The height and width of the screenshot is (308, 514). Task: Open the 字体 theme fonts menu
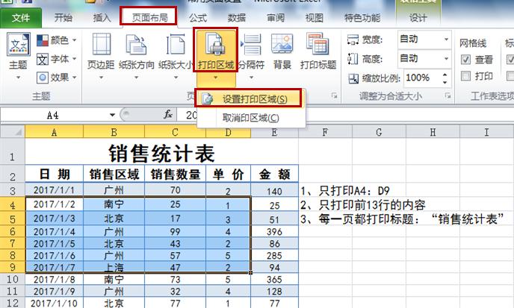click(x=56, y=59)
